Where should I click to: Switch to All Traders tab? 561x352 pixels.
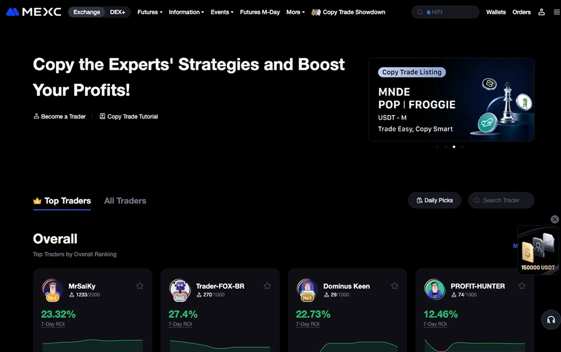coord(125,201)
